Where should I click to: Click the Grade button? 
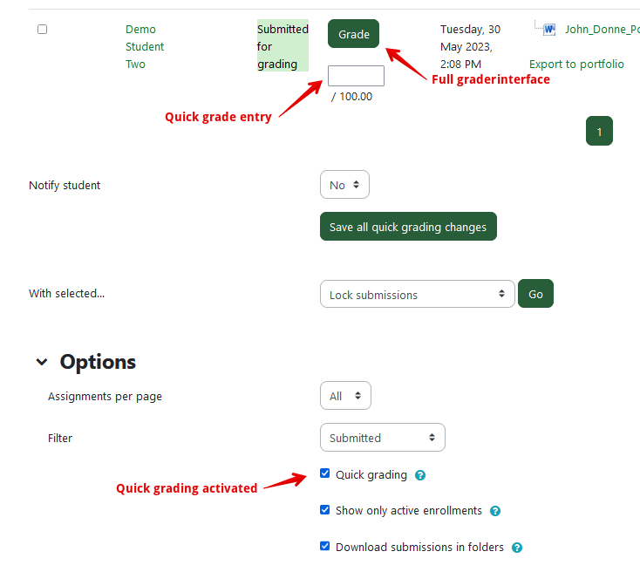pos(353,34)
